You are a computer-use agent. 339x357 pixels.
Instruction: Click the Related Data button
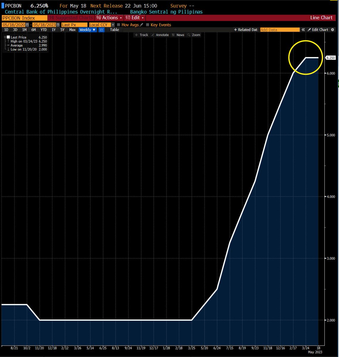point(246,30)
